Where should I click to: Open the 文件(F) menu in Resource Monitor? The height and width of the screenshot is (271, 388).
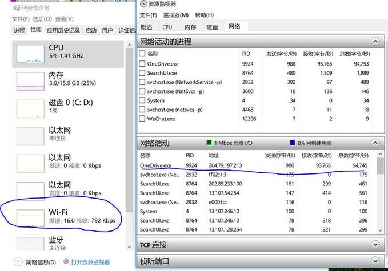click(148, 15)
